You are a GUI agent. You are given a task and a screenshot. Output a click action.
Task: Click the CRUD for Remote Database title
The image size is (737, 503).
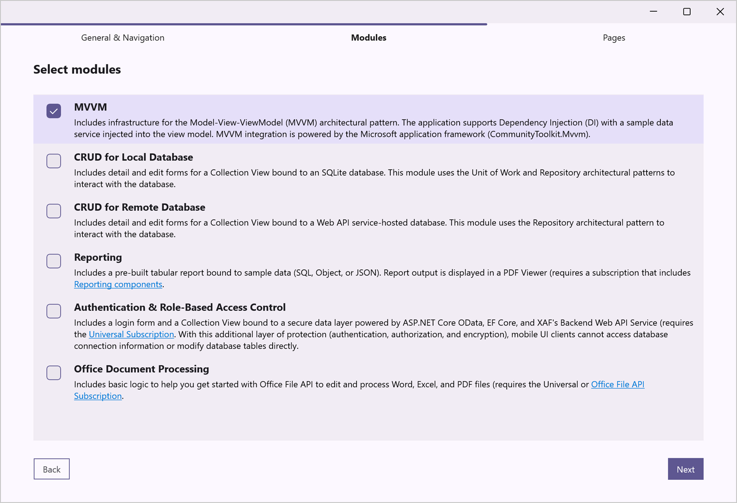tap(139, 208)
